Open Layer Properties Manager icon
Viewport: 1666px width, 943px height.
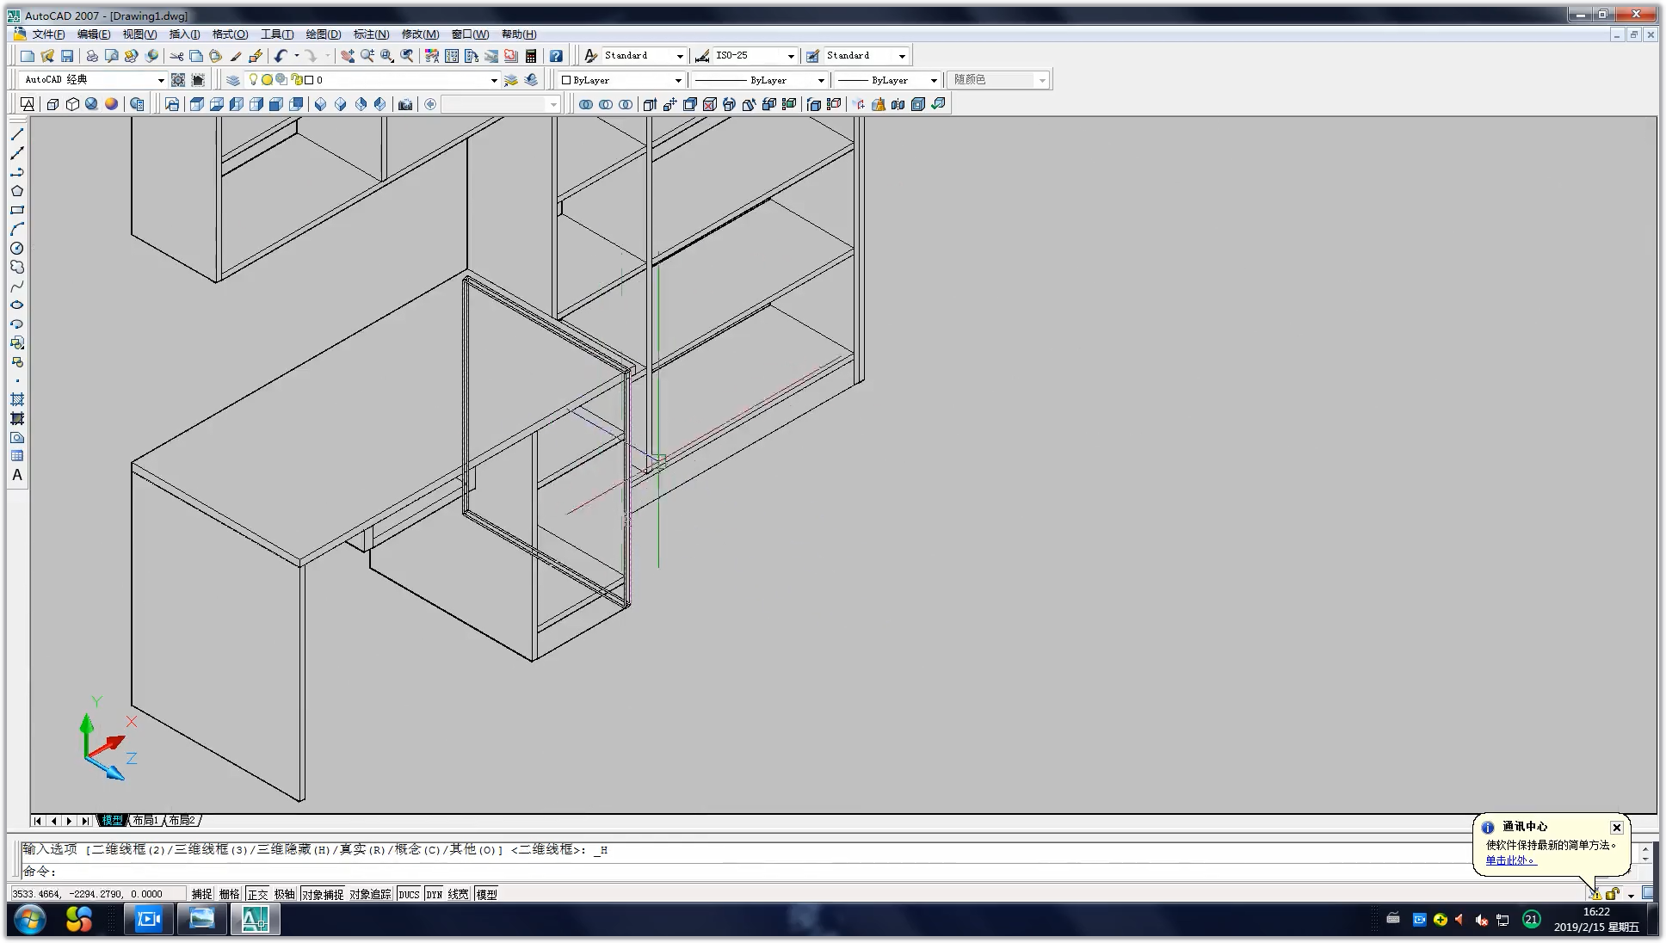click(233, 80)
